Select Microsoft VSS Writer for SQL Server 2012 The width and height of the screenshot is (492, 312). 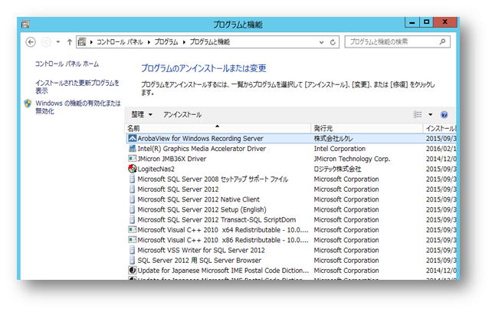tap(201, 250)
